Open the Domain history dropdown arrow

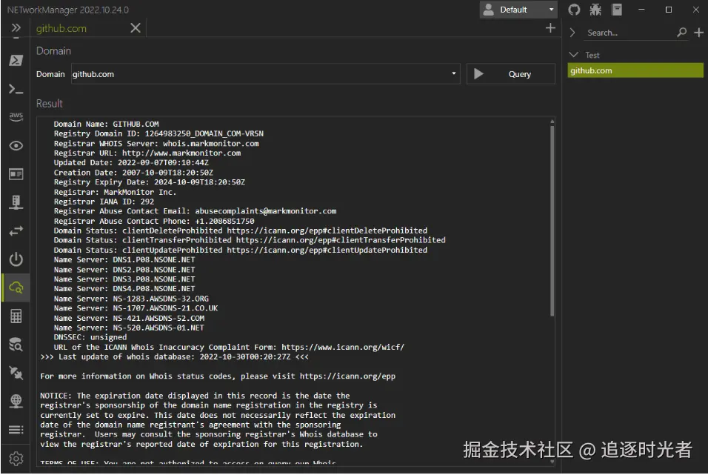[454, 73]
